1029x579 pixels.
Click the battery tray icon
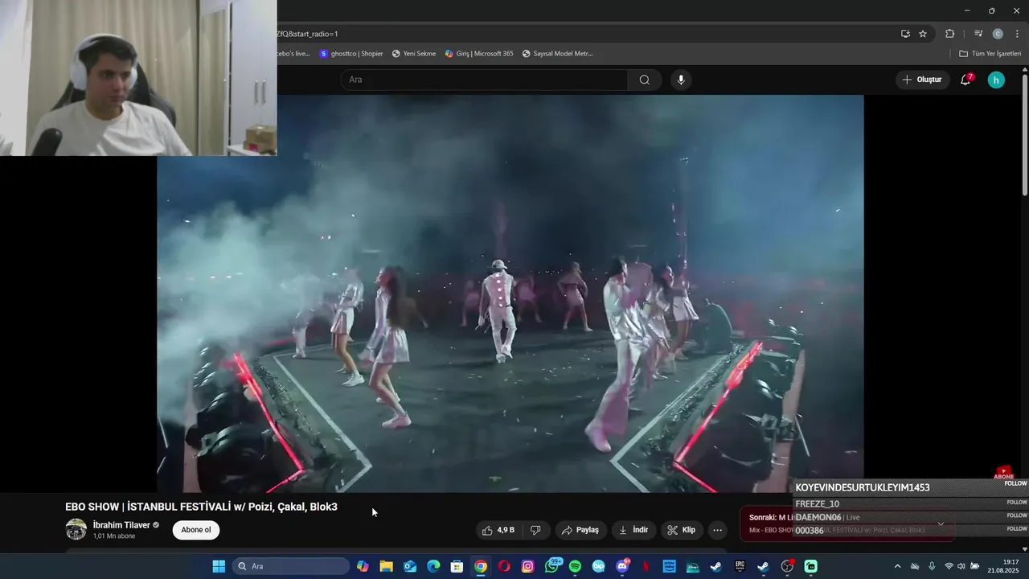pyautogui.click(x=974, y=566)
